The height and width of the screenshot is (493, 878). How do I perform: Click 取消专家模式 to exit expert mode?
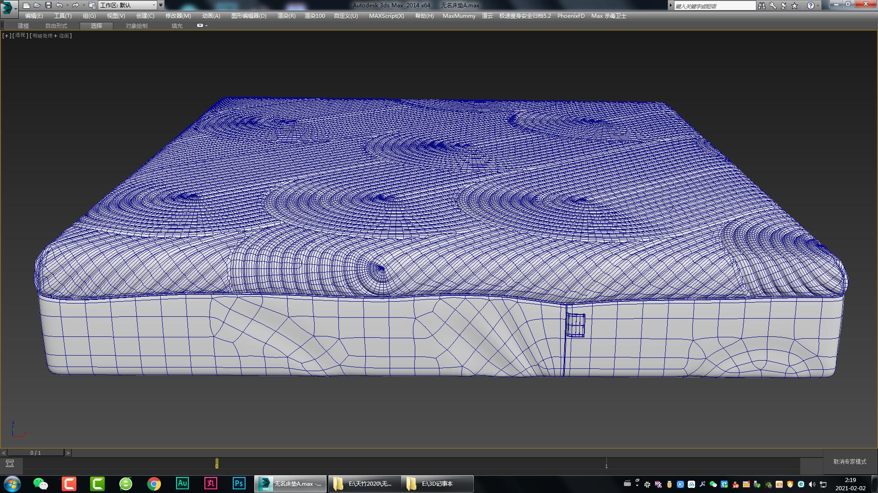(851, 462)
